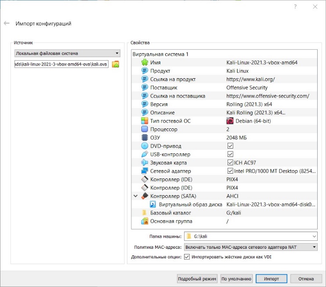The height and width of the screenshot is (287, 326).
Task: Select the Виртуальная система 1 header row
Action: 224,54
